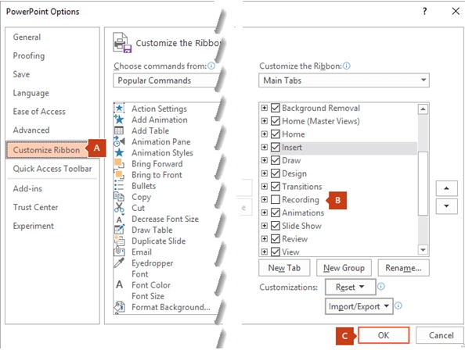Click the New Tab button
The height and width of the screenshot is (350, 465).
click(x=284, y=268)
